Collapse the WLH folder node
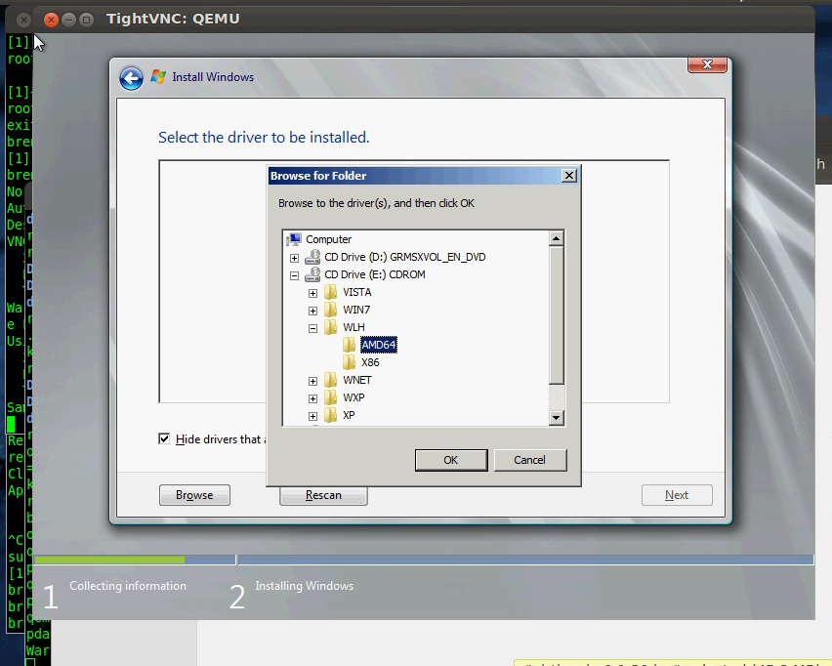The image size is (832, 666). tap(312, 328)
